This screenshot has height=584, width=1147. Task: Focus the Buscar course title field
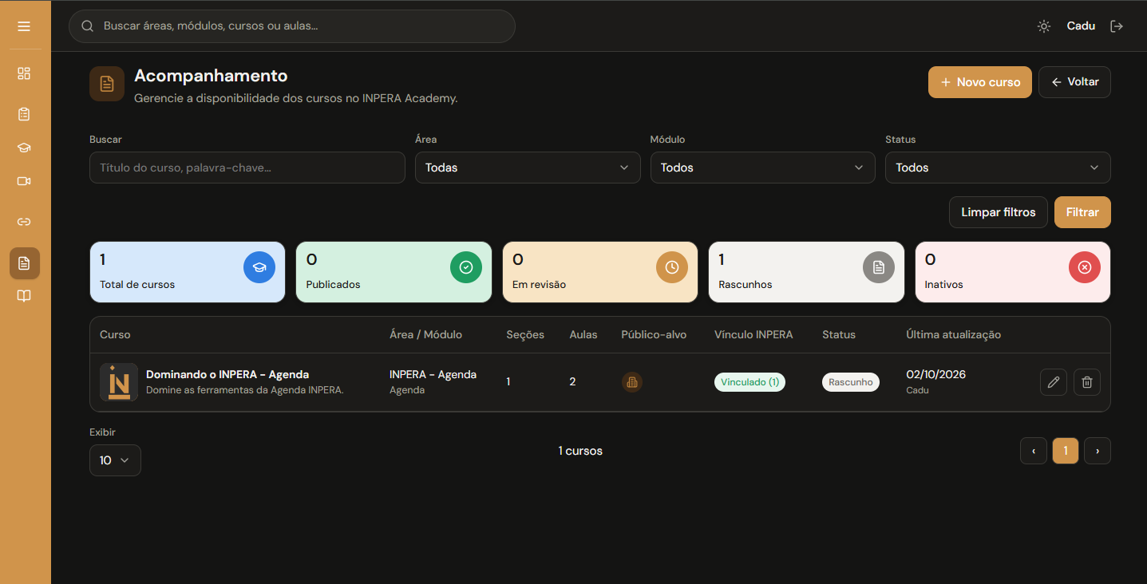click(x=247, y=168)
